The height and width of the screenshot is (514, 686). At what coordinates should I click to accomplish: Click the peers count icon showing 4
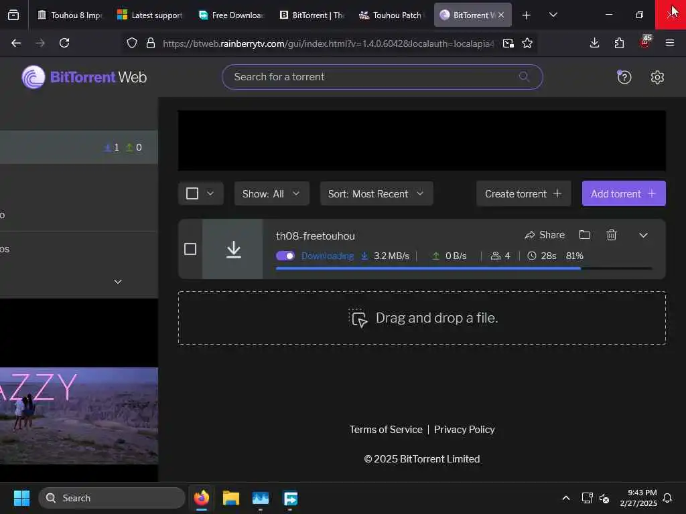pyautogui.click(x=495, y=256)
